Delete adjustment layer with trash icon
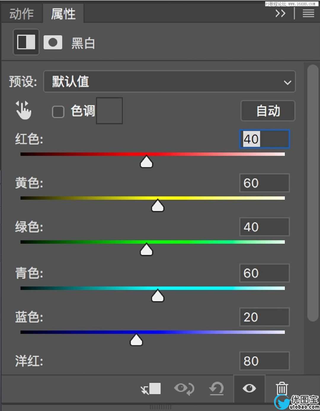 pos(282,388)
